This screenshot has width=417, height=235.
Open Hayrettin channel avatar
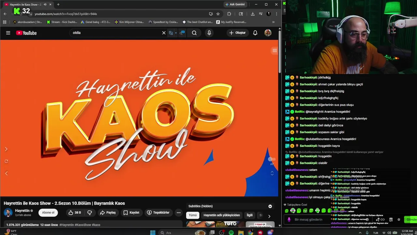[x=8, y=212]
